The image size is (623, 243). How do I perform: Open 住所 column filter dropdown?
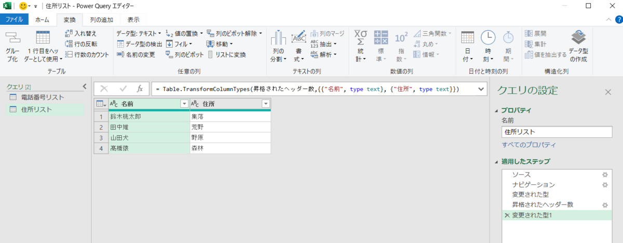point(265,104)
